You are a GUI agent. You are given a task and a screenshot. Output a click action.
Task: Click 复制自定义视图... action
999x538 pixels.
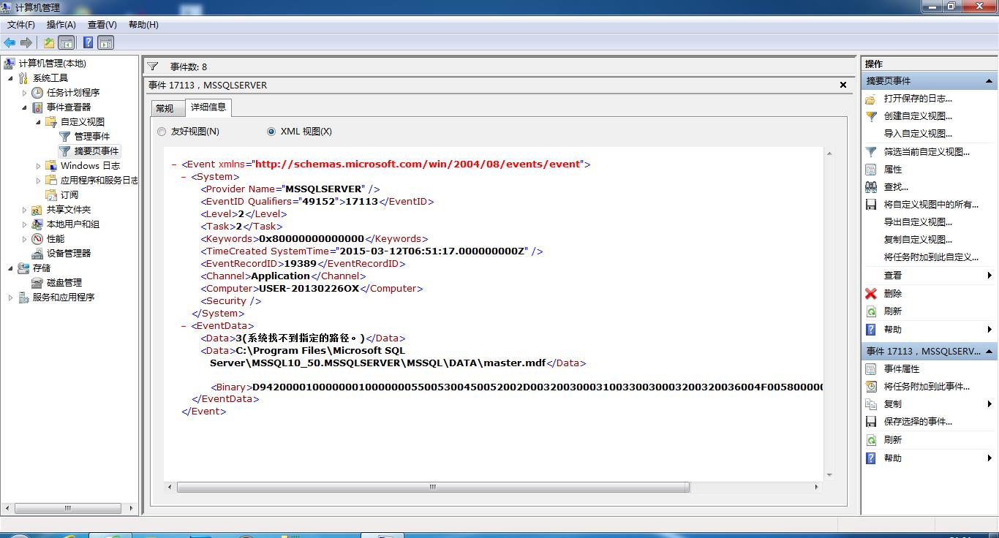pyautogui.click(x=918, y=240)
